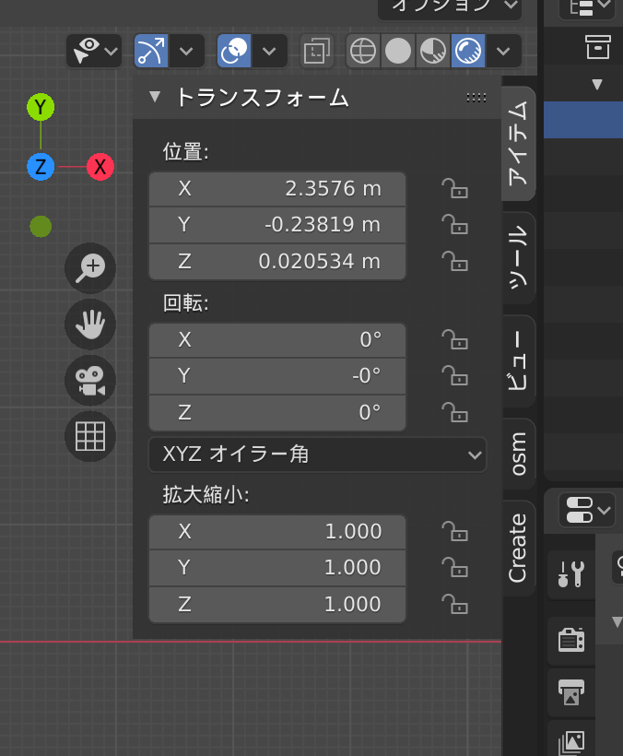Open overlays options dropdown arrow

[269, 51]
